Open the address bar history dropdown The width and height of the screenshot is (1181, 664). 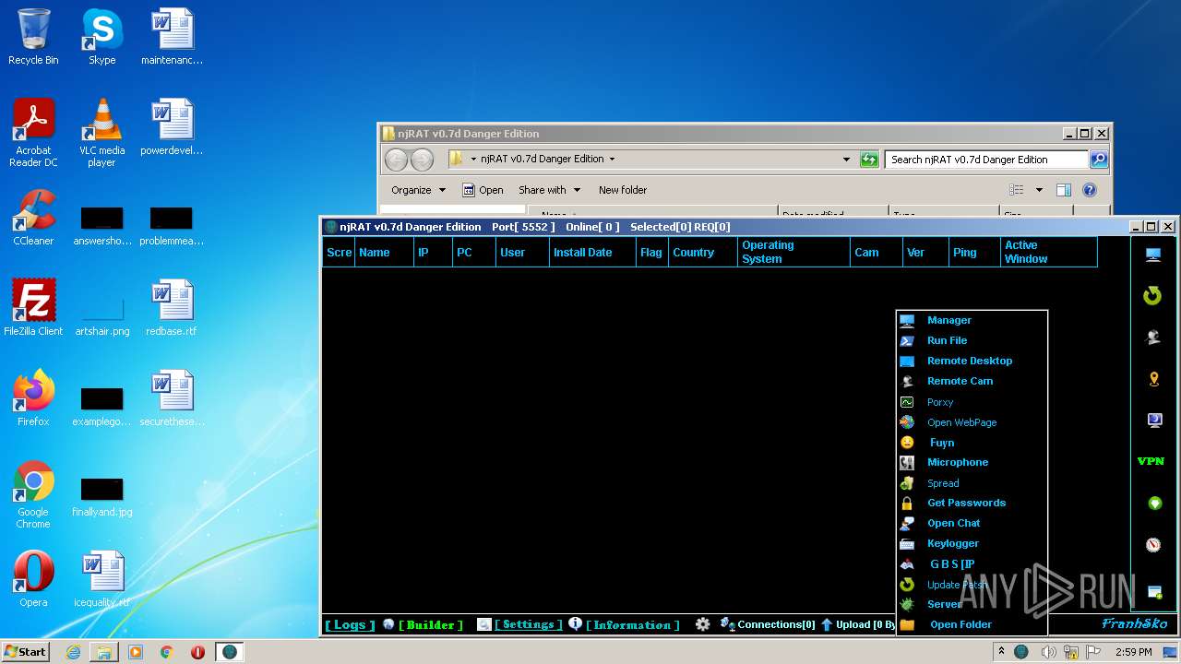click(x=846, y=160)
